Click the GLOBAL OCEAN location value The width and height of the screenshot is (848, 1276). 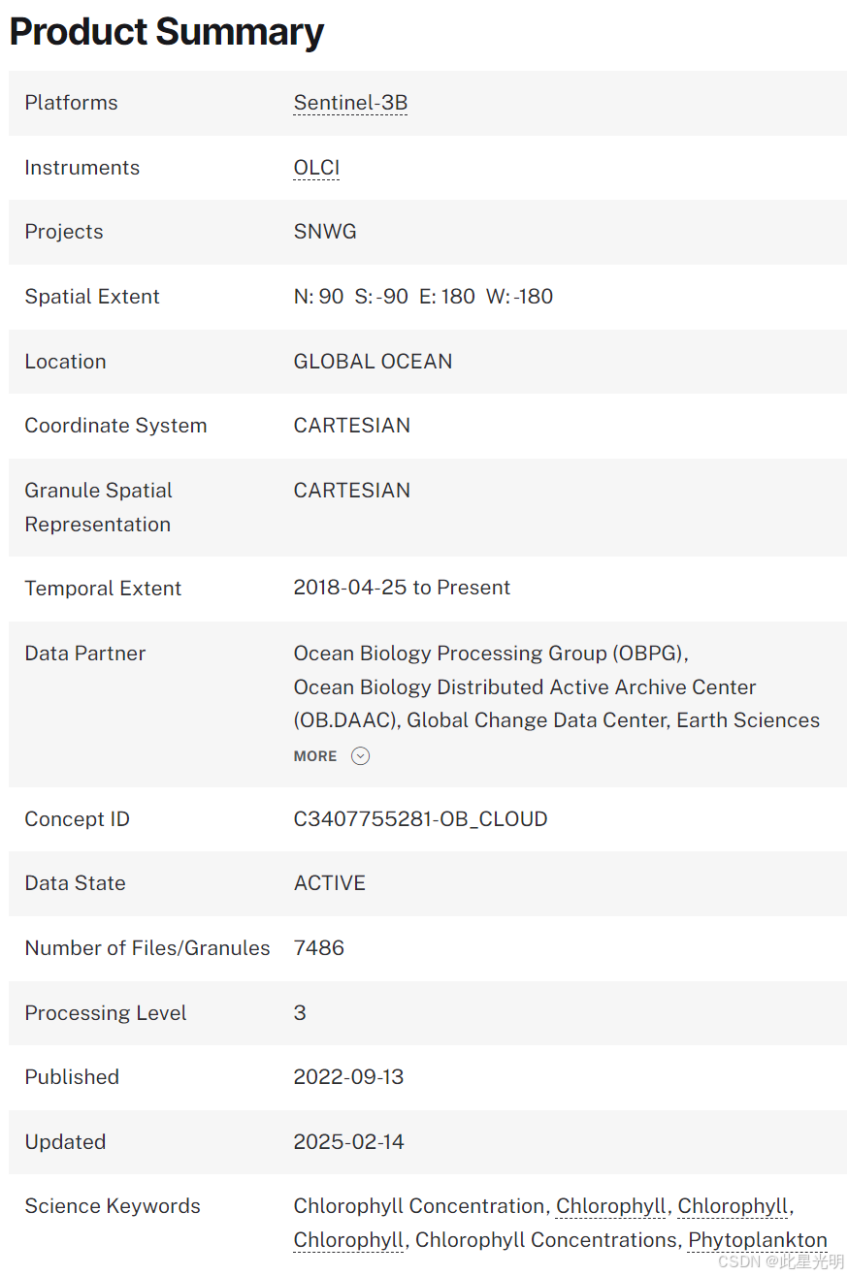(374, 362)
